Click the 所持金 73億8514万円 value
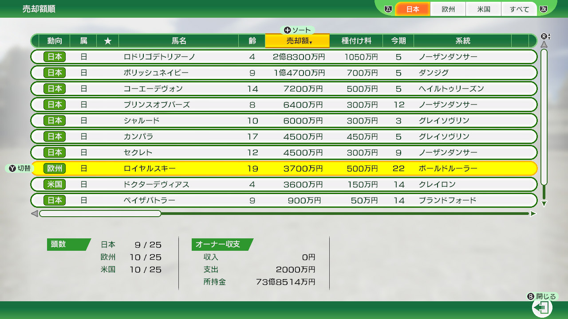The height and width of the screenshot is (319, 568). tap(286, 282)
